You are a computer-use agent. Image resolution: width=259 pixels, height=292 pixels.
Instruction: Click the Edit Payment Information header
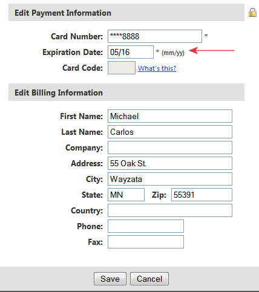pyautogui.click(x=63, y=13)
